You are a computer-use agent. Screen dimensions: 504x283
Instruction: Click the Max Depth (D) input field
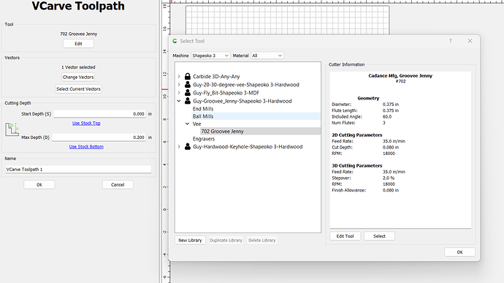[x=99, y=137]
